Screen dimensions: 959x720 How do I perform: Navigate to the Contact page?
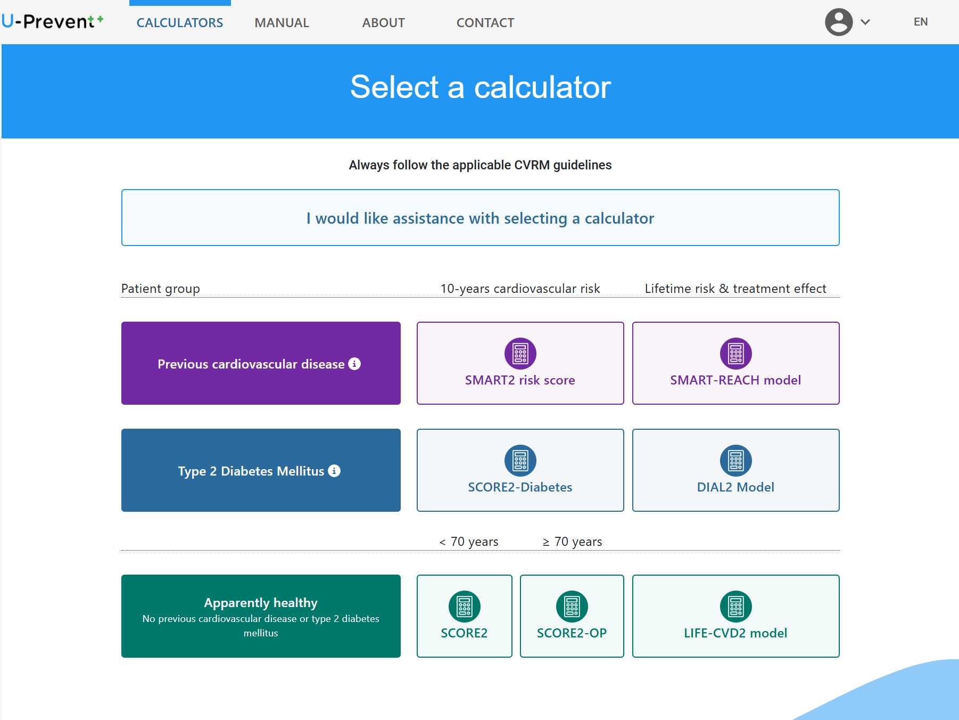485,23
